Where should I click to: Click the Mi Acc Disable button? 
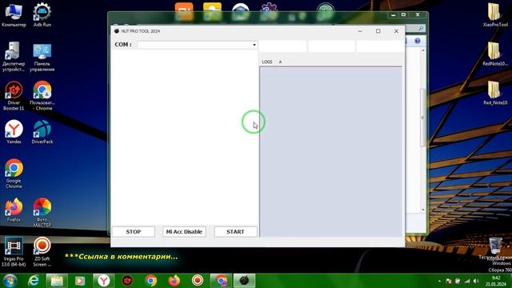coord(184,231)
